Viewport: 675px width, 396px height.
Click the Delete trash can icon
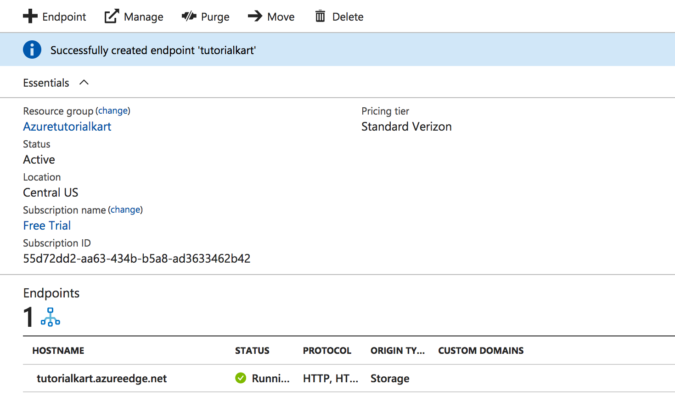tap(321, 16)
